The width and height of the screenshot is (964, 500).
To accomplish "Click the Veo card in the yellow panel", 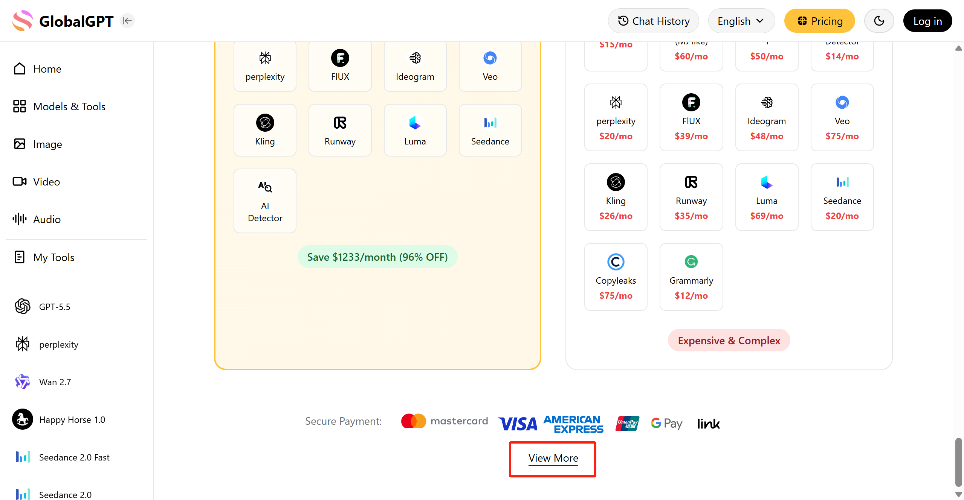I will click(490, 66).
